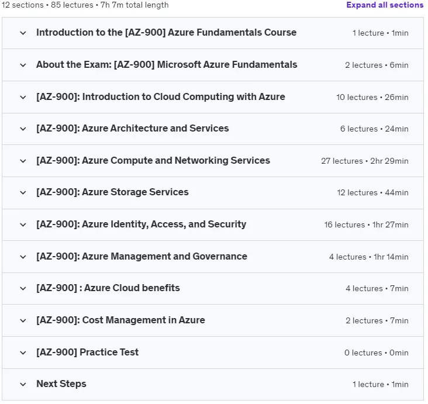Image resolution: width=428 pixels, height=404 pixels.
Task: Expand chevron for Azure Architecture and Services
Action: click(23, 129)
